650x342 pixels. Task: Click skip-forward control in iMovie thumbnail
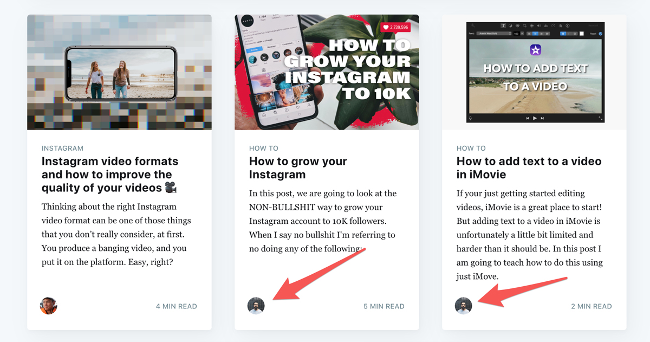coord(542,118)
